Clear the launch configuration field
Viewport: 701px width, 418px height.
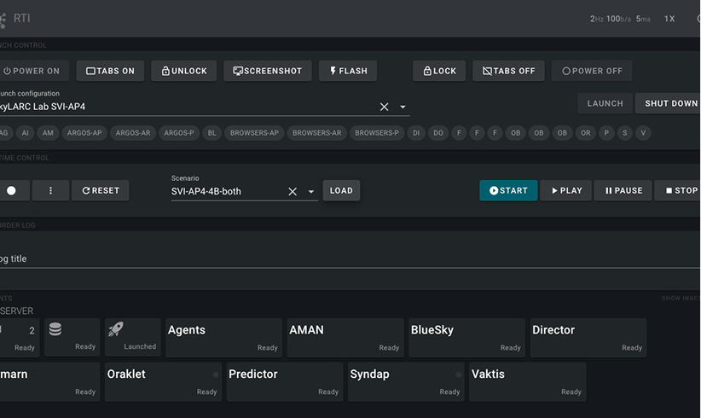(384, 107)
